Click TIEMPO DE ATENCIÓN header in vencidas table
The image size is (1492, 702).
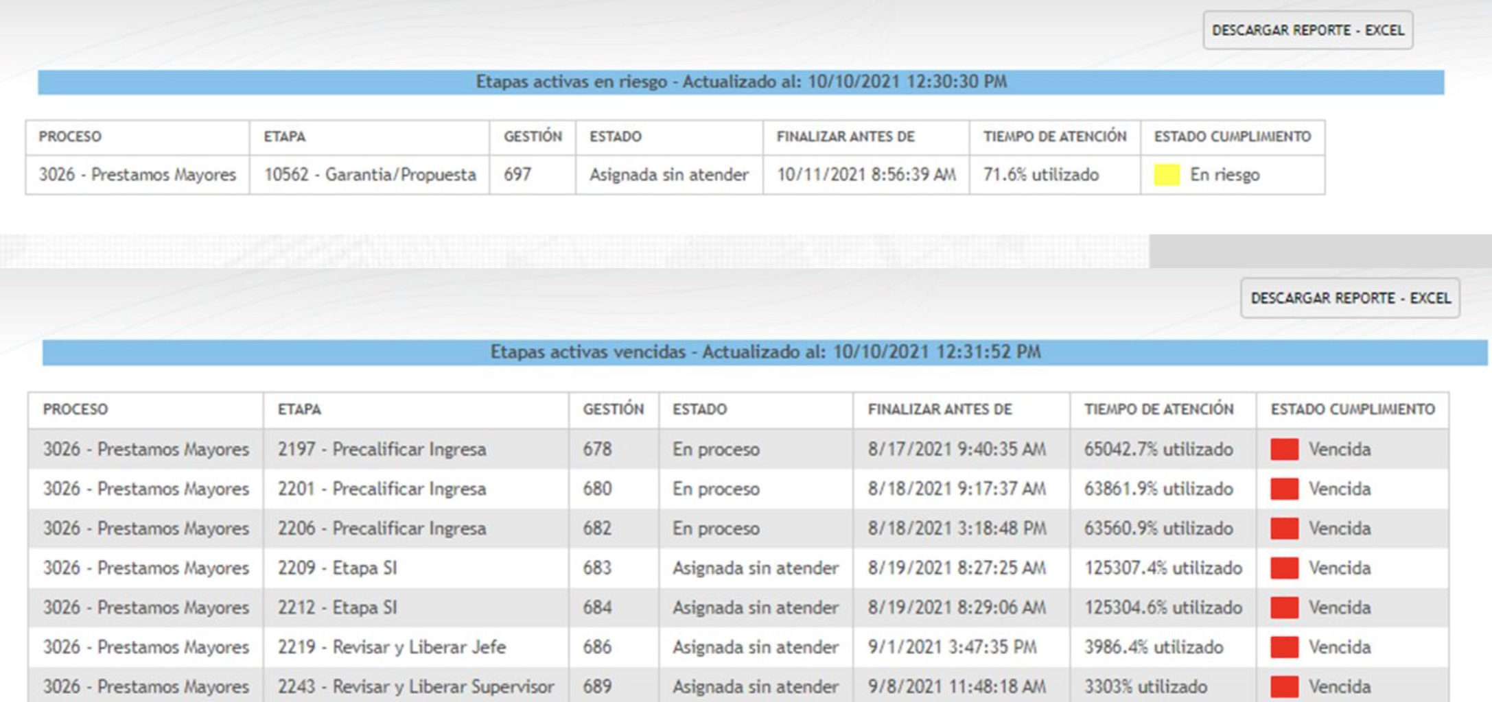(x=1158, y=409)
